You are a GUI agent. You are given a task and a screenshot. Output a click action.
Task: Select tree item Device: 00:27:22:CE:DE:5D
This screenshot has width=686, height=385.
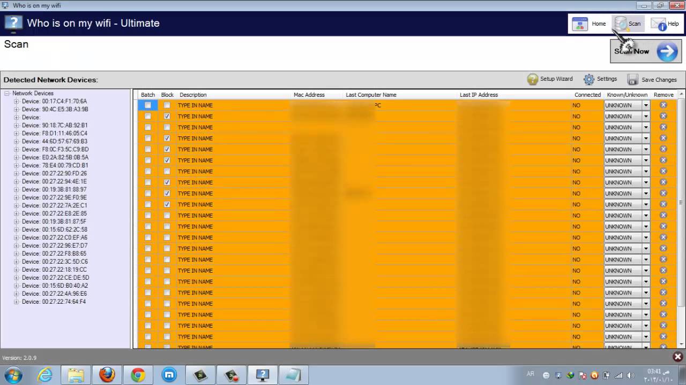(55, 278)
